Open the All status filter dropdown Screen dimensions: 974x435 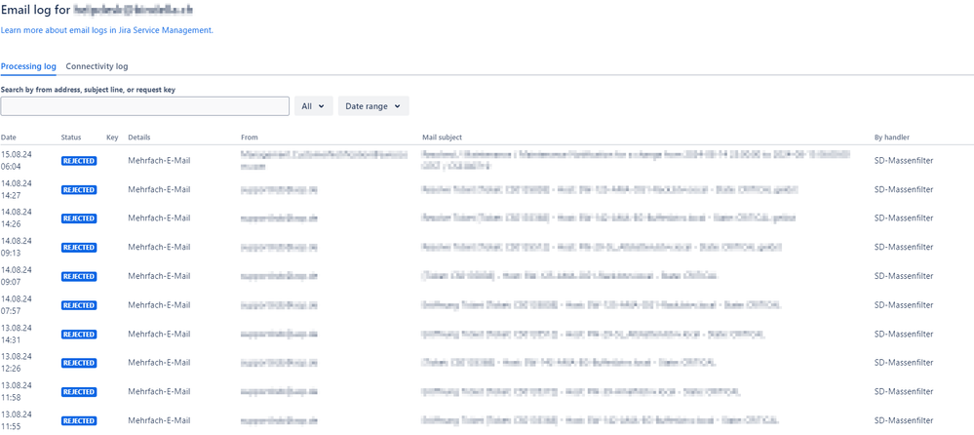point(314,106)
